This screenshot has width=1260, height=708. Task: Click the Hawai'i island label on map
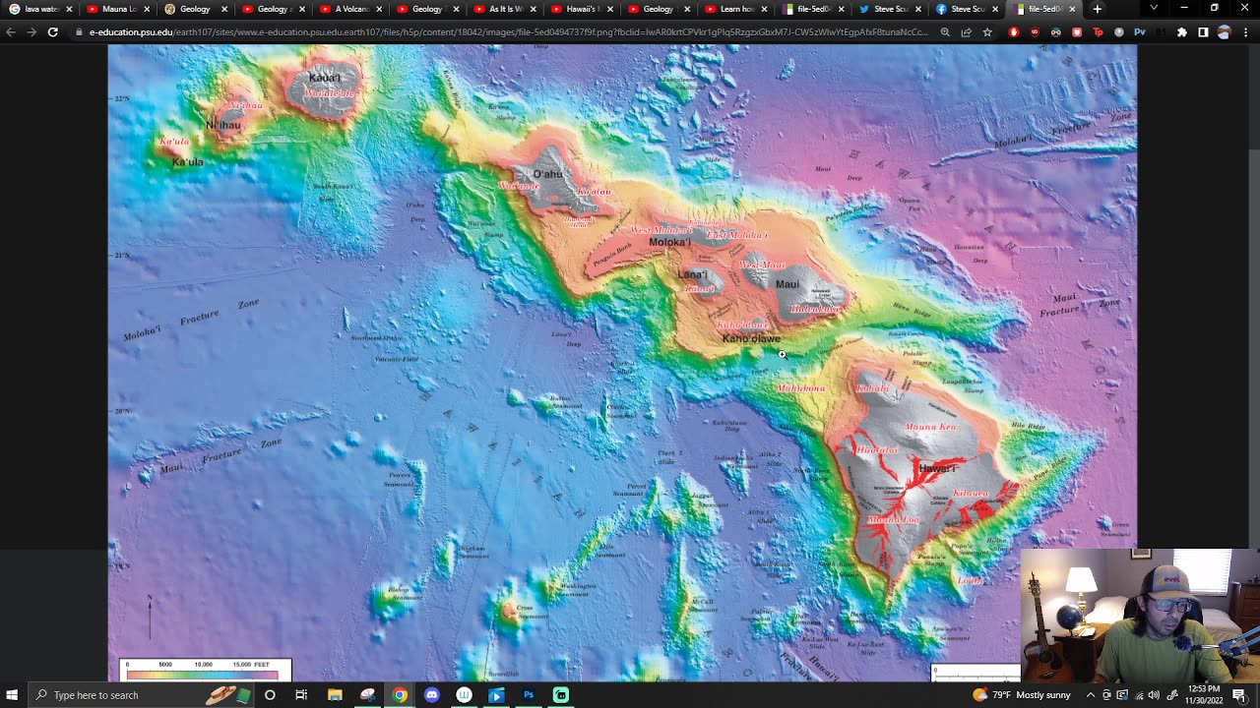(x=937, y=469)
